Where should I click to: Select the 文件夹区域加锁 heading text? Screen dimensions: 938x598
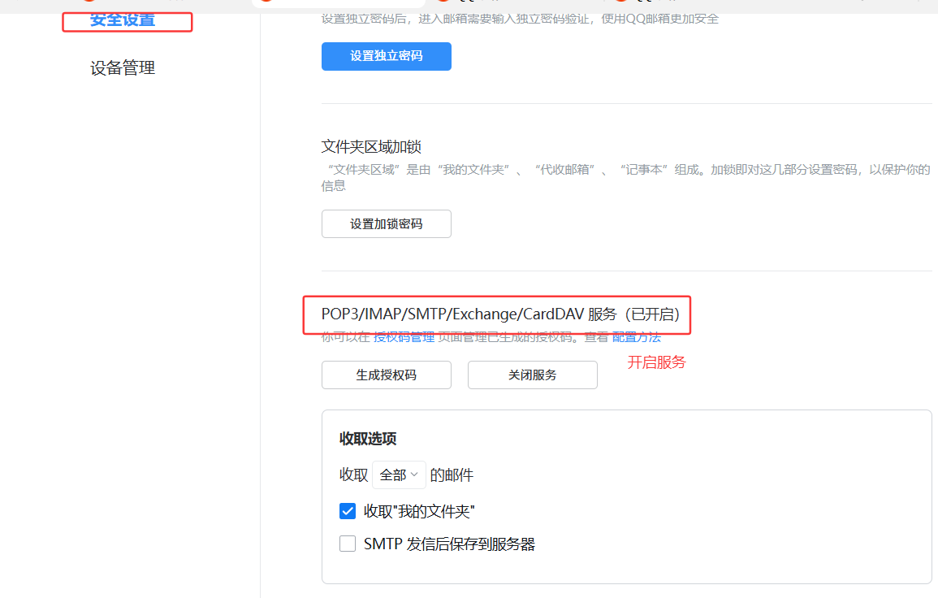tap(371, 147)
